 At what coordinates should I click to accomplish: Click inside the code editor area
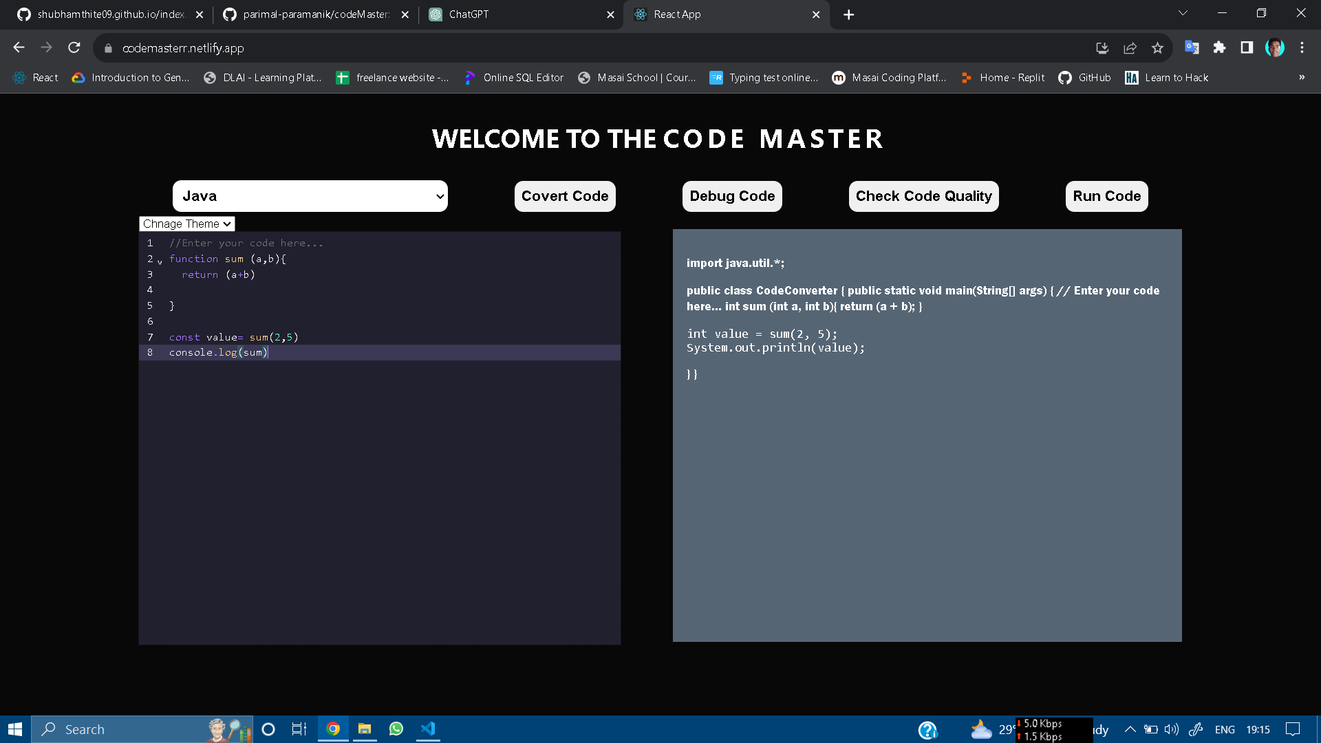379,482
